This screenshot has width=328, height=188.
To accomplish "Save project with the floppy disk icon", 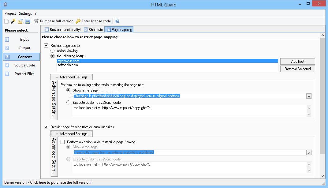I will pyautogui.click(x=28, y=21).
